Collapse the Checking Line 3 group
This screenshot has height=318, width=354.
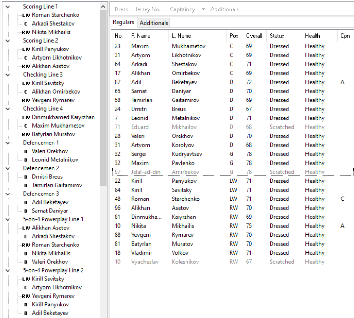pyautogui.click(x=8, y=74)
